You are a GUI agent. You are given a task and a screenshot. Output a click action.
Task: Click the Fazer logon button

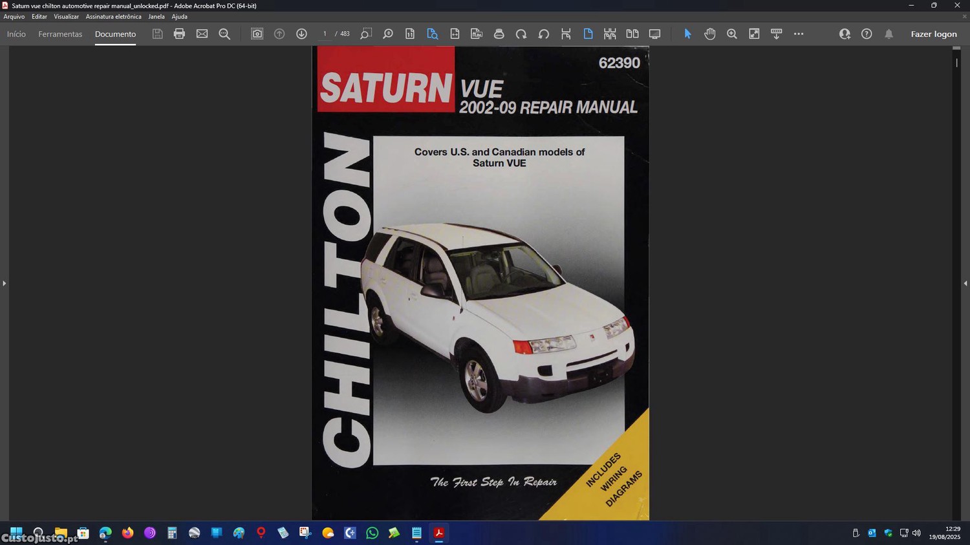pyautogui.click(x=933, y=34)
